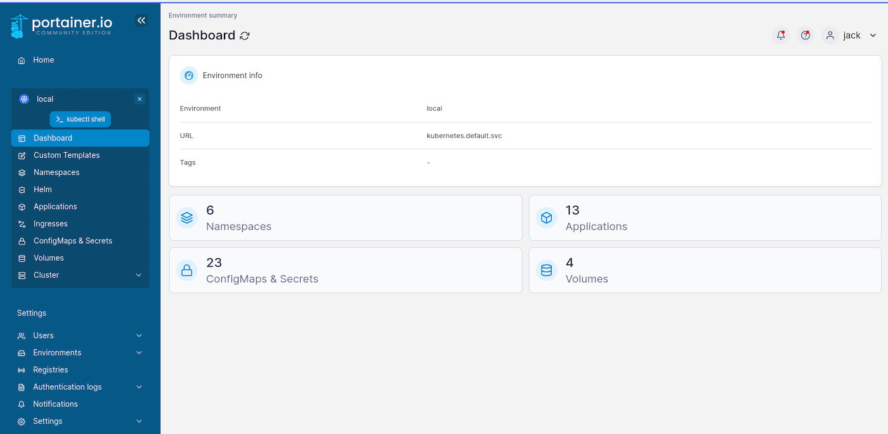
Task: Open ConfigMaps & Secrets from sidebar
Action: pyautogui.click(x=72, y=240)
